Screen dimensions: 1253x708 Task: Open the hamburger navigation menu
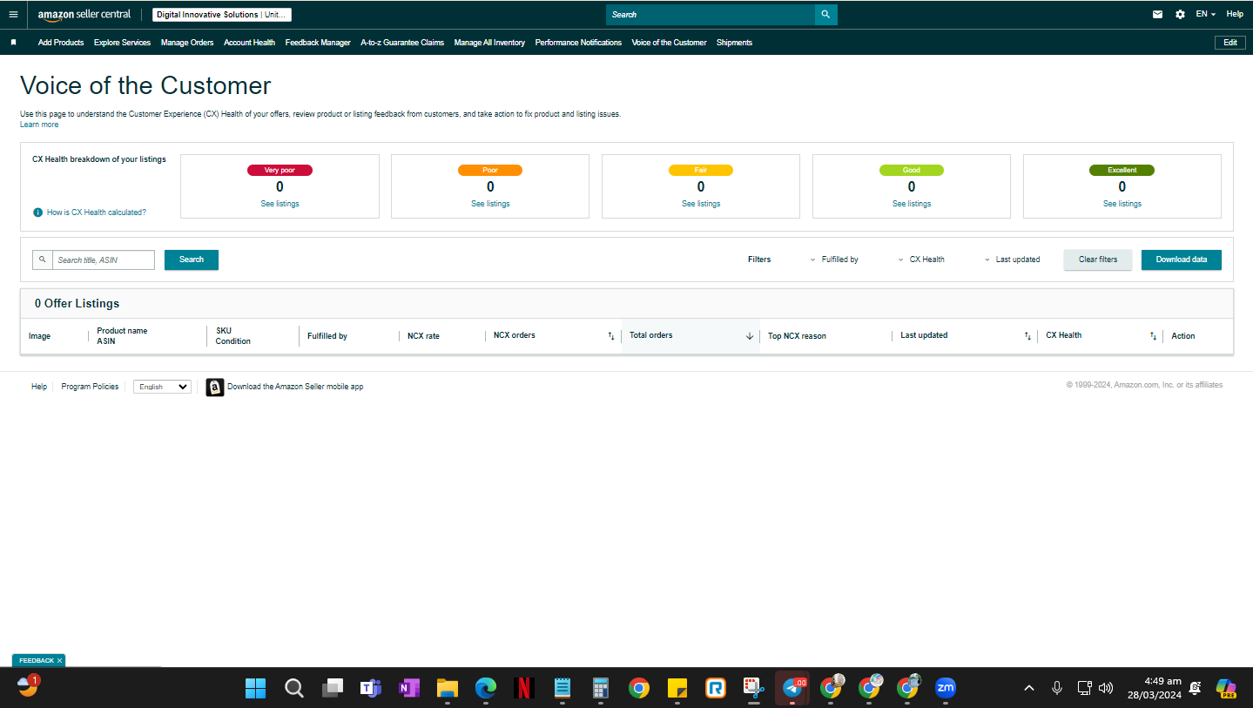coord(13,15)
